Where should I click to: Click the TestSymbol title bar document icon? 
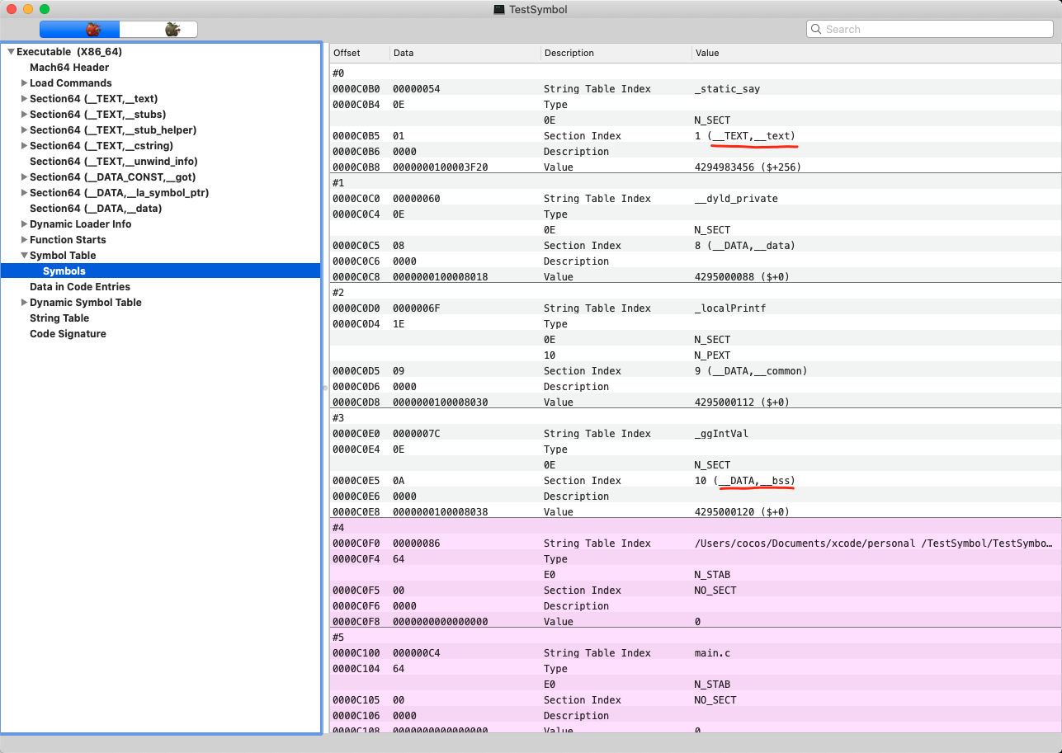498,9
